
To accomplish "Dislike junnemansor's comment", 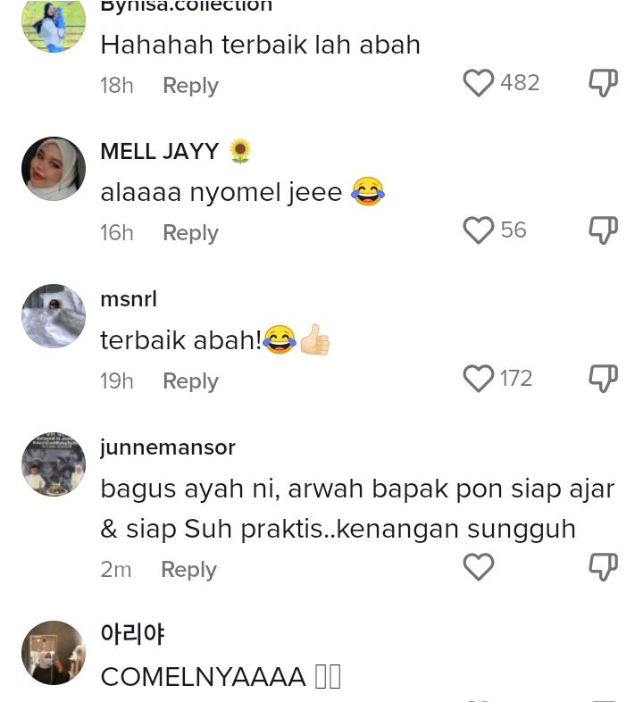I will 603,567.
